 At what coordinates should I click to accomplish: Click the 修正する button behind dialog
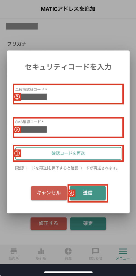click(x=49, y=223)
